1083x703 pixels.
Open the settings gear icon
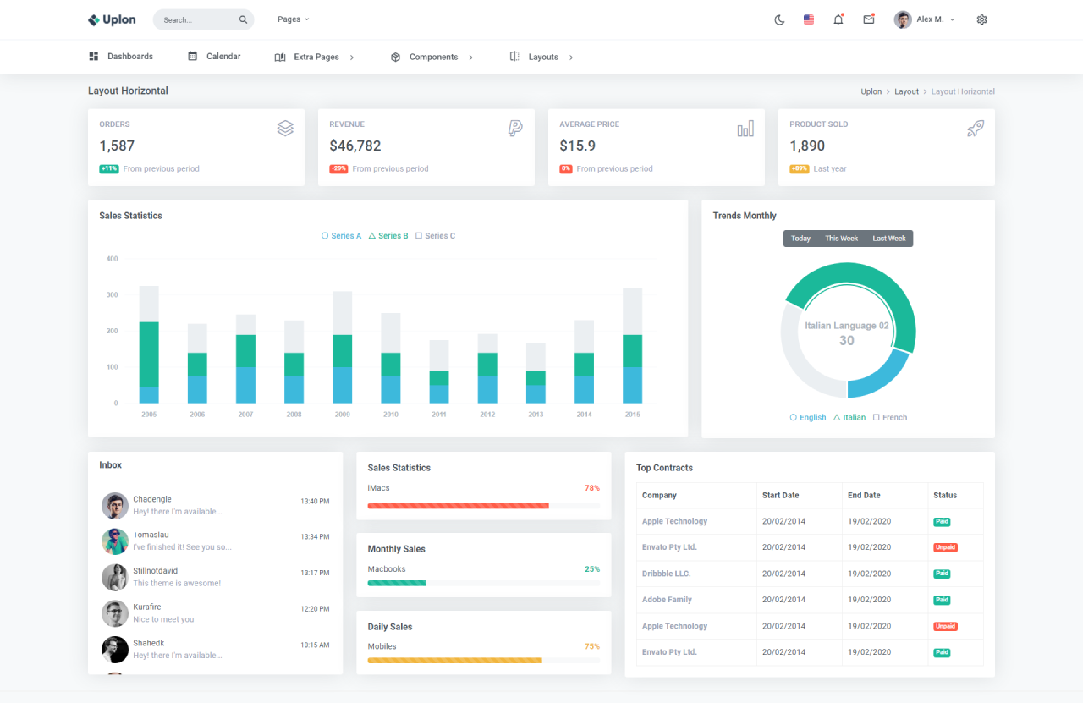[981, 19]
